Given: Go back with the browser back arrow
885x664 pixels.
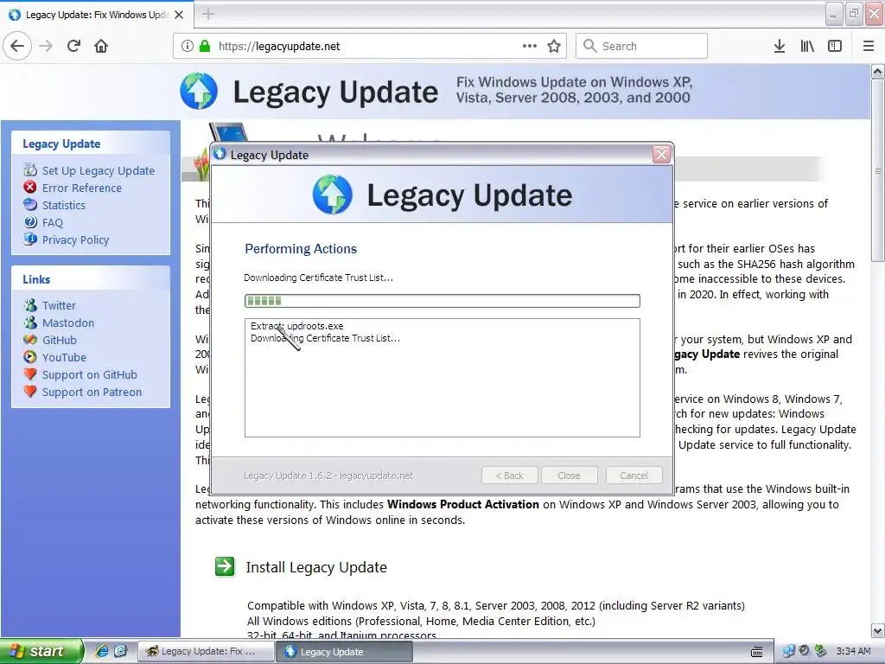Looking at the screenshot, I should (17, 46).
